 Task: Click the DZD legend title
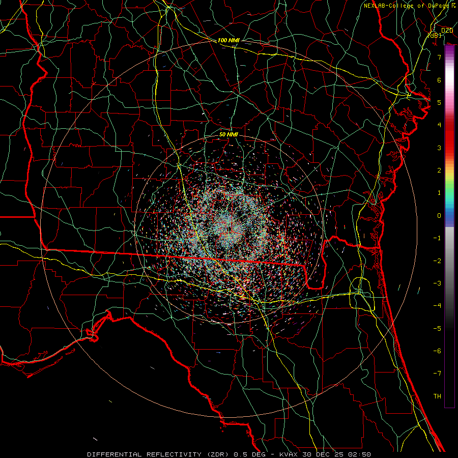pos(447,31)
